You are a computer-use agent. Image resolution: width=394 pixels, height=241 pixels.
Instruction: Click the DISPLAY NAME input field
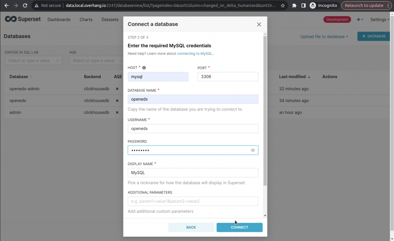pyautogui.click(x=193, y=172)
